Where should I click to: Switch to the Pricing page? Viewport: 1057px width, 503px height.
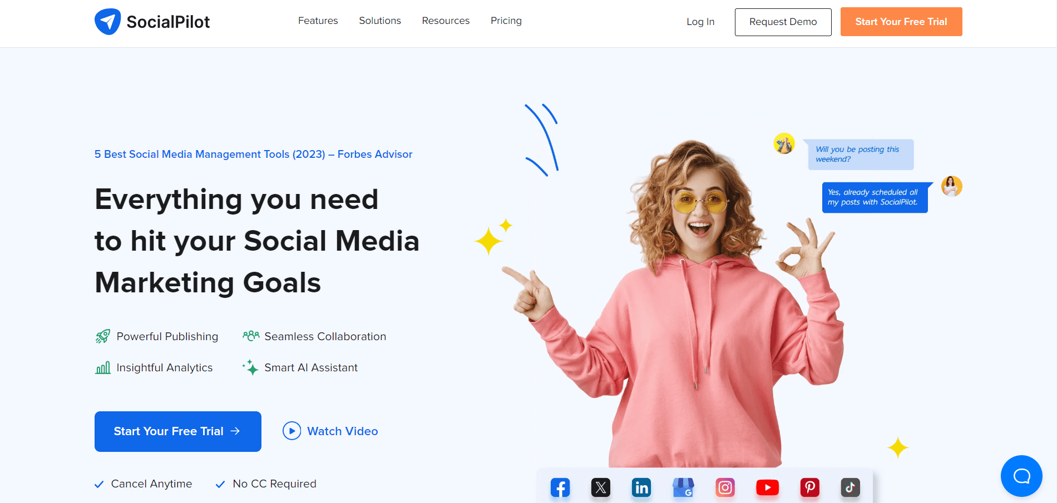[506, 21]
